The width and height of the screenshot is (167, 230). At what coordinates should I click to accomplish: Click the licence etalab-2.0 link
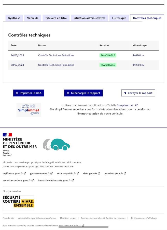73,226
